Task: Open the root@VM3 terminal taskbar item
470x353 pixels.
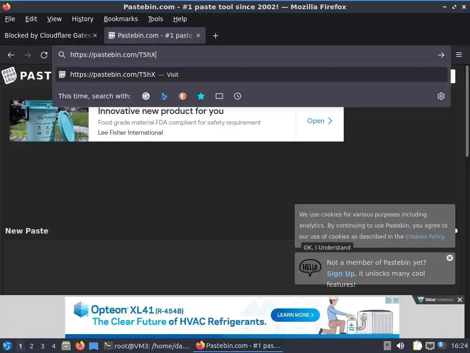Action: [146, 346]
